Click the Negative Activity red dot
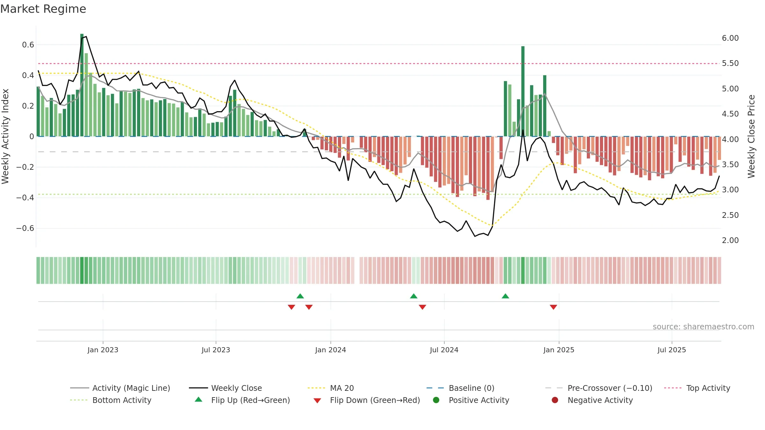The height and width of the screenshot is (430, 765). tap(555, 400)
